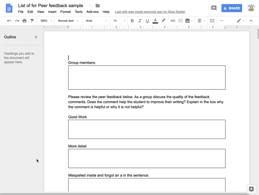The height and width of the screenshot is (195, 259).
Task: Click the editing mode pencil icon
Action: [x=239, y=21]
